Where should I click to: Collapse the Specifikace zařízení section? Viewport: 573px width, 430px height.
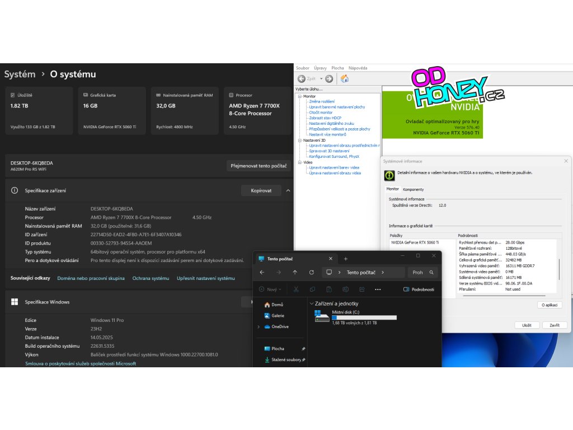[288, 190]
